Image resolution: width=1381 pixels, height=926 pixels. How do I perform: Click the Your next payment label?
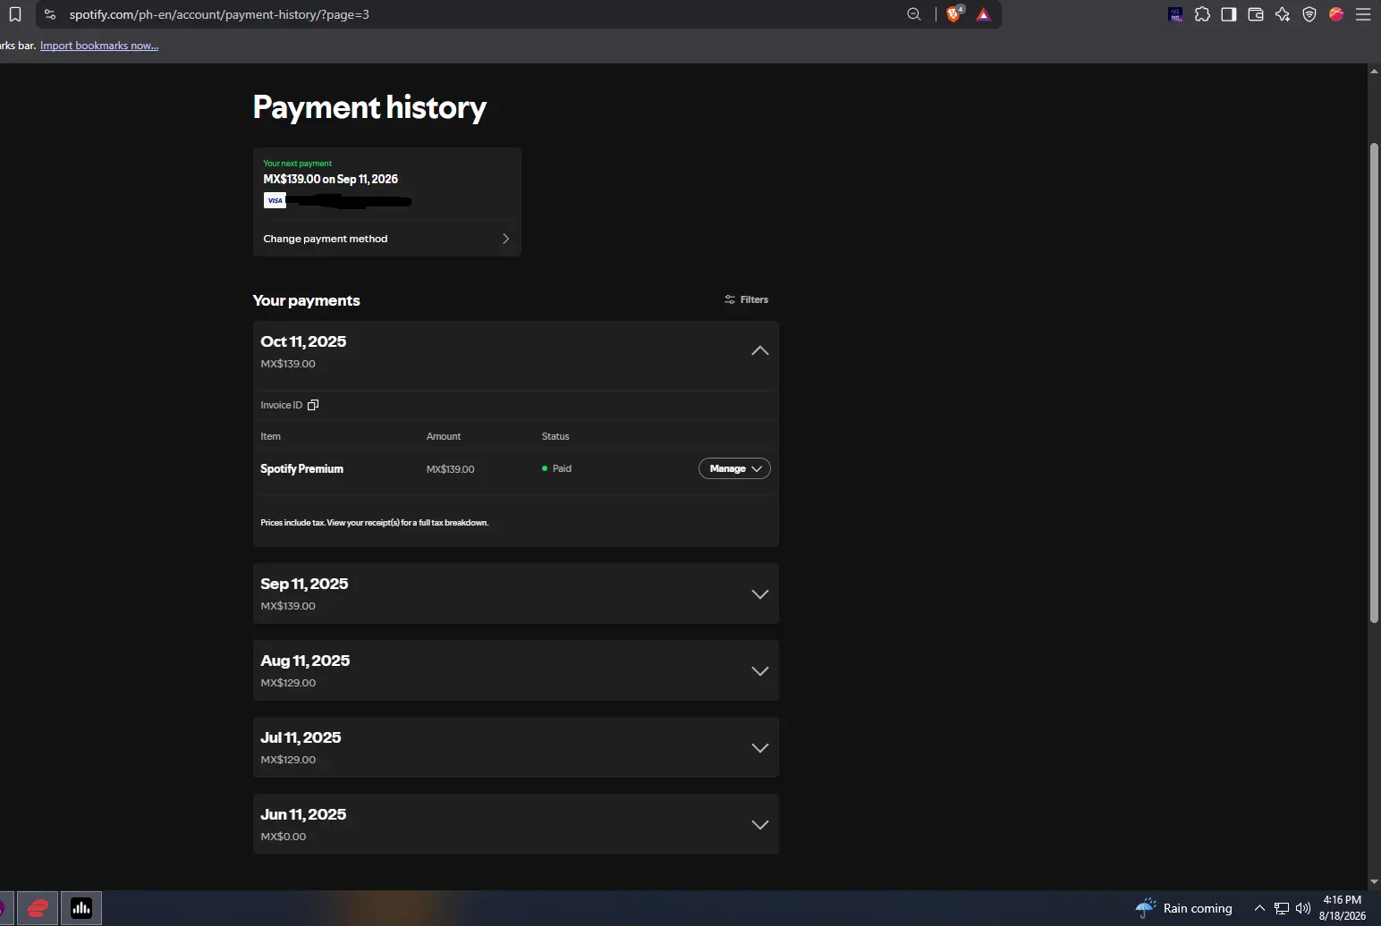297,164
